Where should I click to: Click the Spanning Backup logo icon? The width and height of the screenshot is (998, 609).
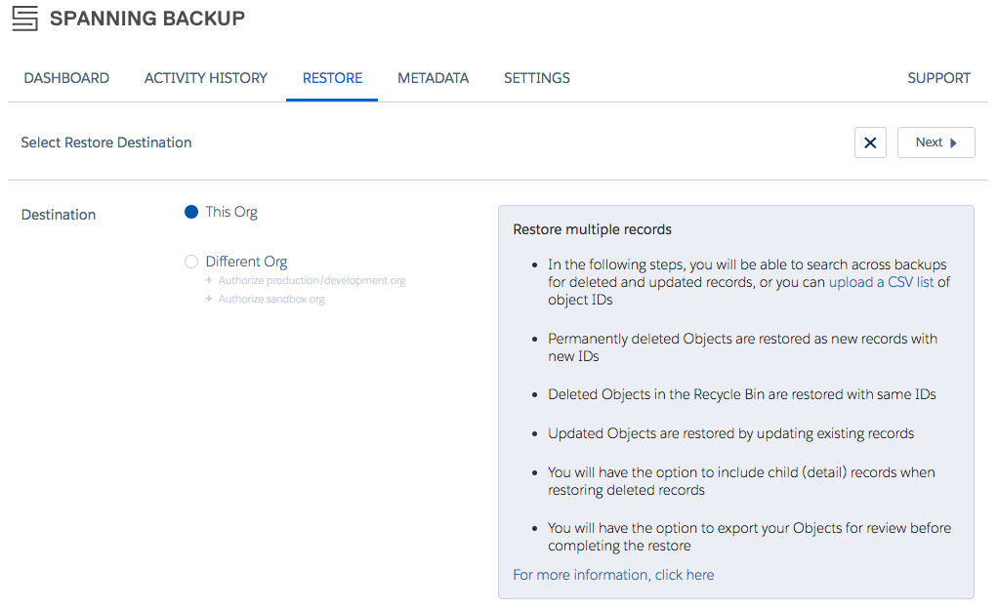coord(24,19)
